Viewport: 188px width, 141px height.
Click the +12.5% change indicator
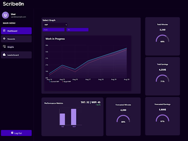tap(98, 105)
